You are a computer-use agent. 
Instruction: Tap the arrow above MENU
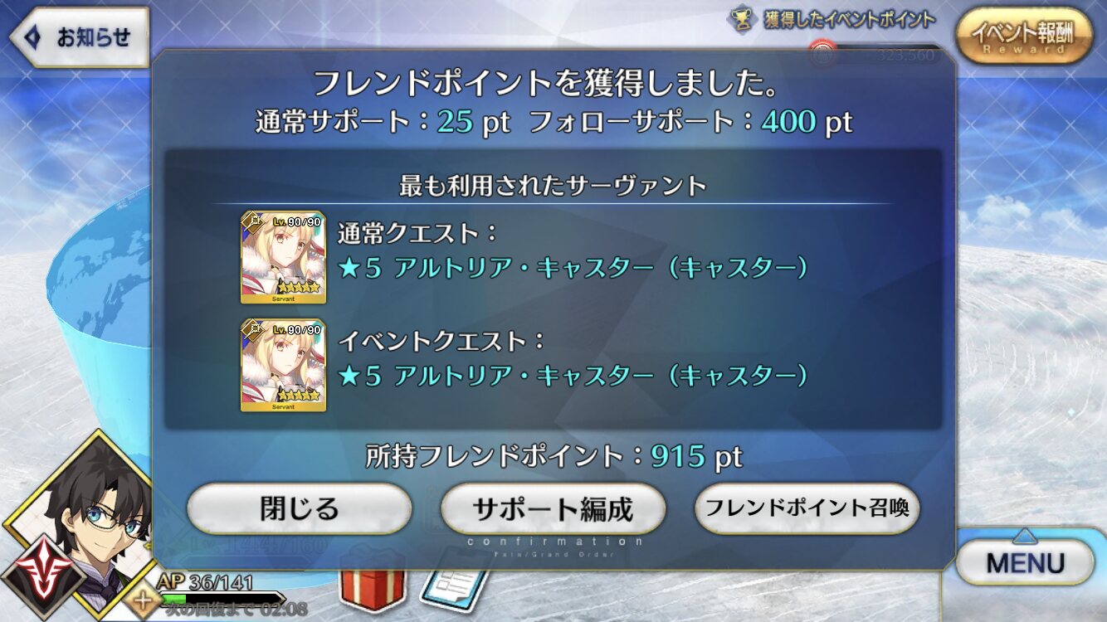point(1025,535)
